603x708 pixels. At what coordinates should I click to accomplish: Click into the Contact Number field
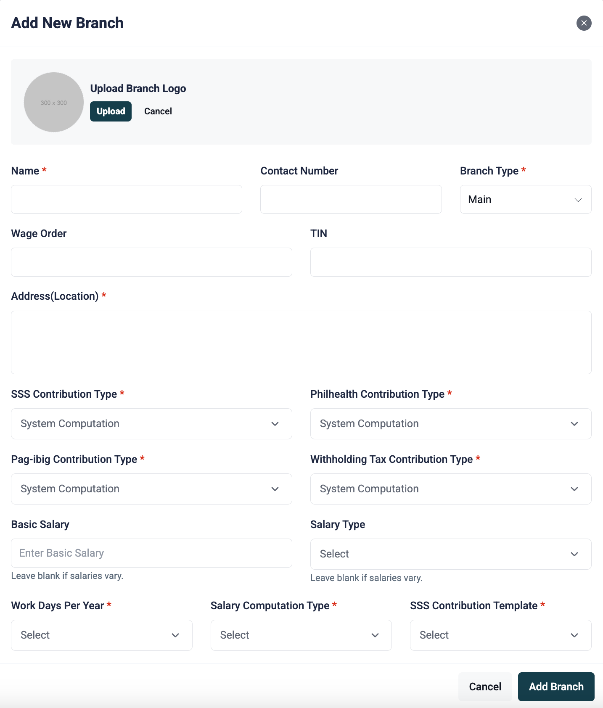pos(351,199)
